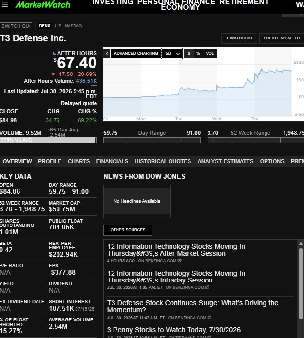Switch to the Profile tab
Viewport: 304px width, 338px height.
[50, 161]
